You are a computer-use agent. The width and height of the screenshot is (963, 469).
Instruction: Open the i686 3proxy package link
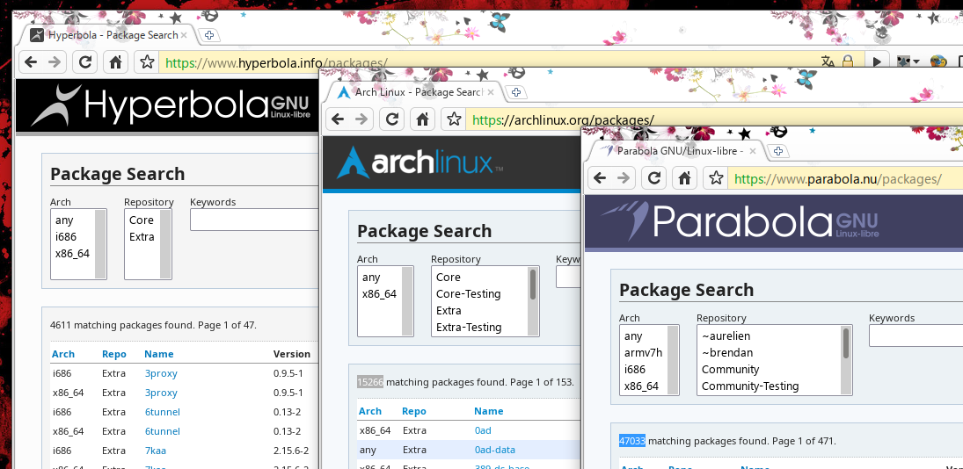coord(161,373)
